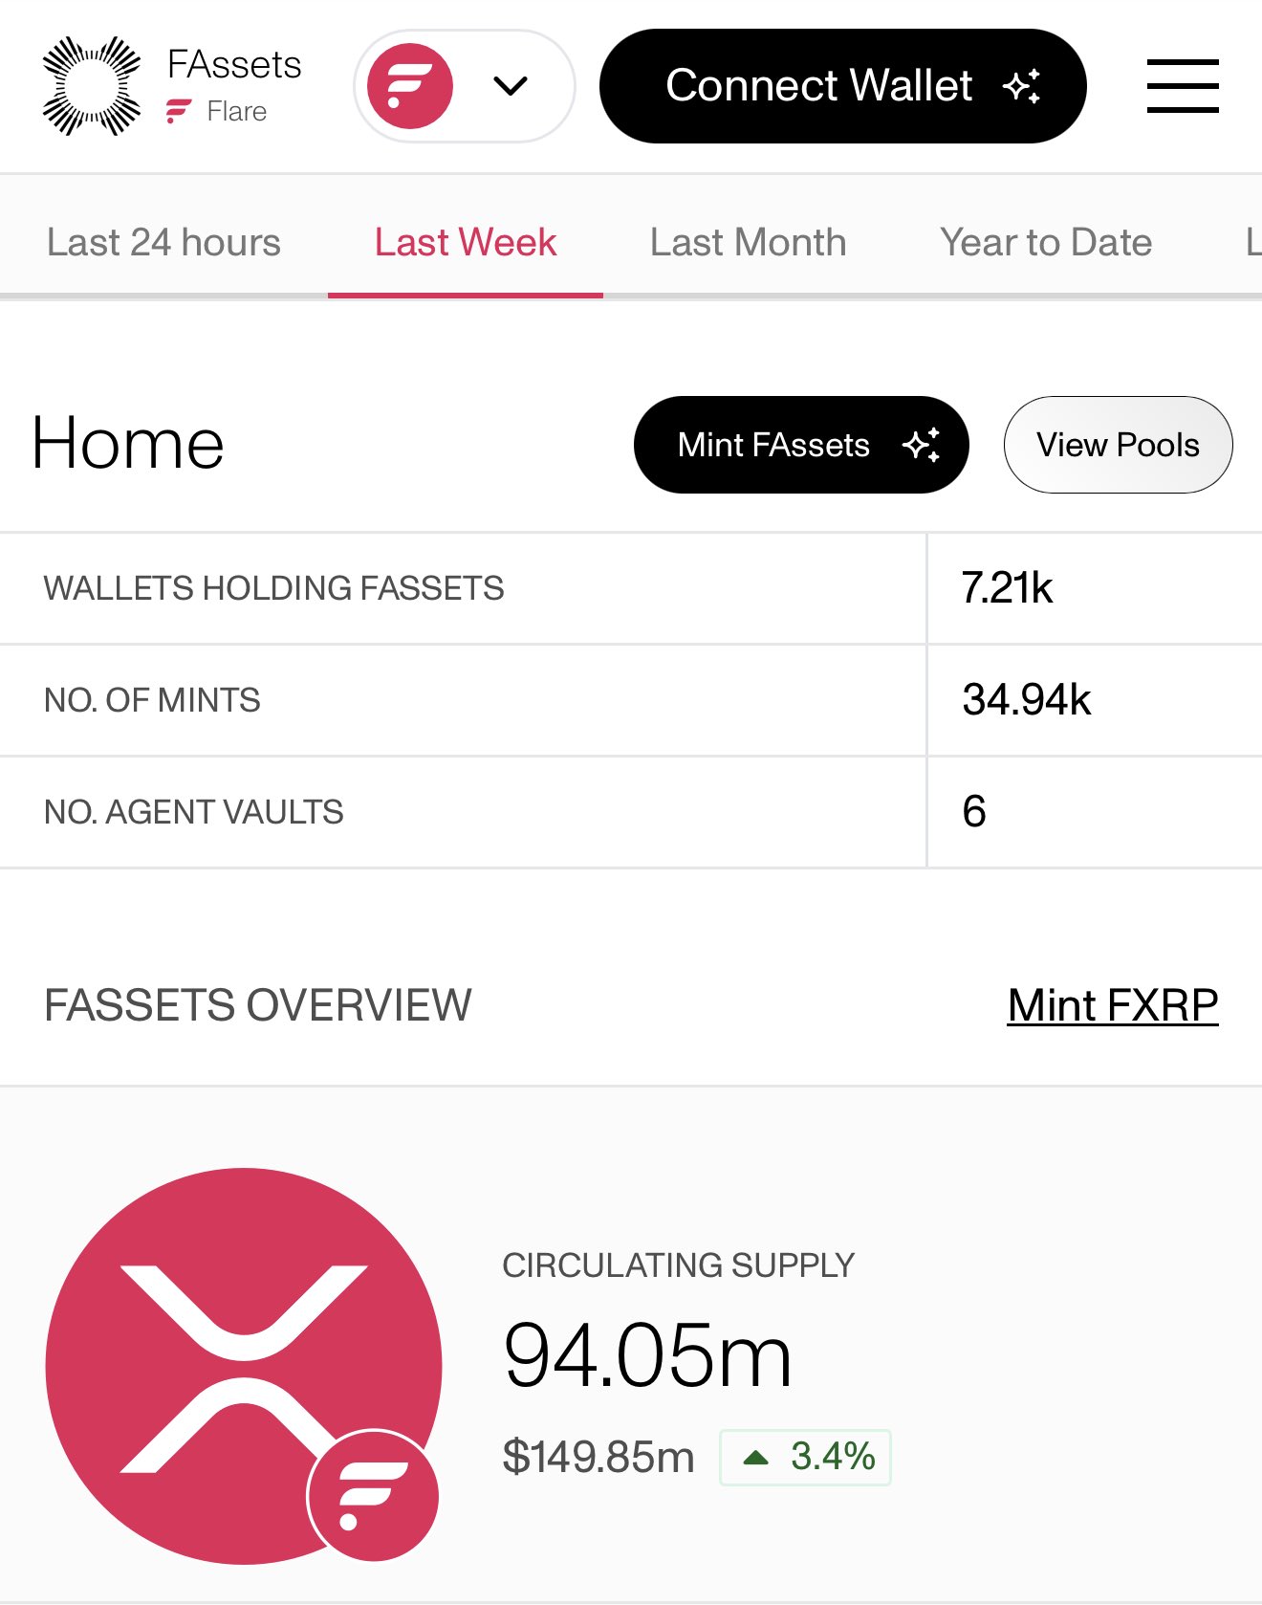
Task: Click the green up-arrow change indicator
Action: pos(756,1458)
